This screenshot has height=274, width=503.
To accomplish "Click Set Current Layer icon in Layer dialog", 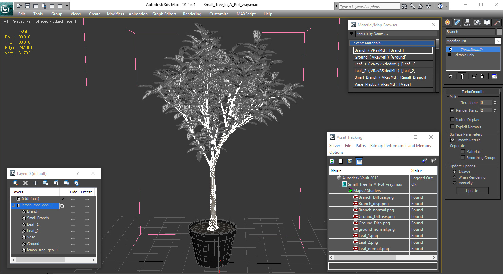I will [56, 183].
